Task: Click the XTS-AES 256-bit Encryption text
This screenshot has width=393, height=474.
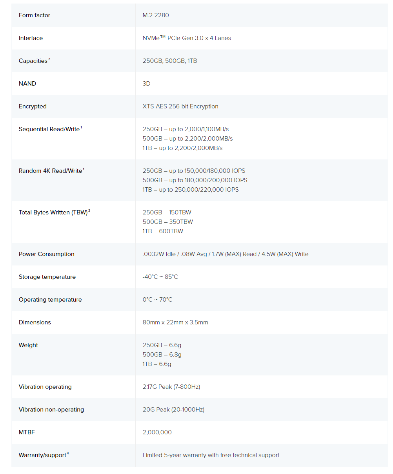Action: coord(180,106)
